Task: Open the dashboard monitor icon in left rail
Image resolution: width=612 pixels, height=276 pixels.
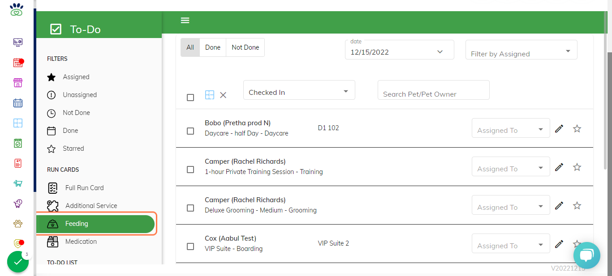Action: tap(17, 42)
